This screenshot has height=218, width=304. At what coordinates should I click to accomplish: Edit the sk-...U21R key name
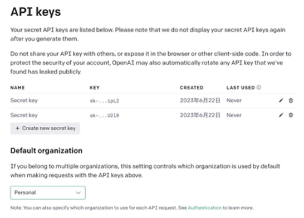(281, 115)
